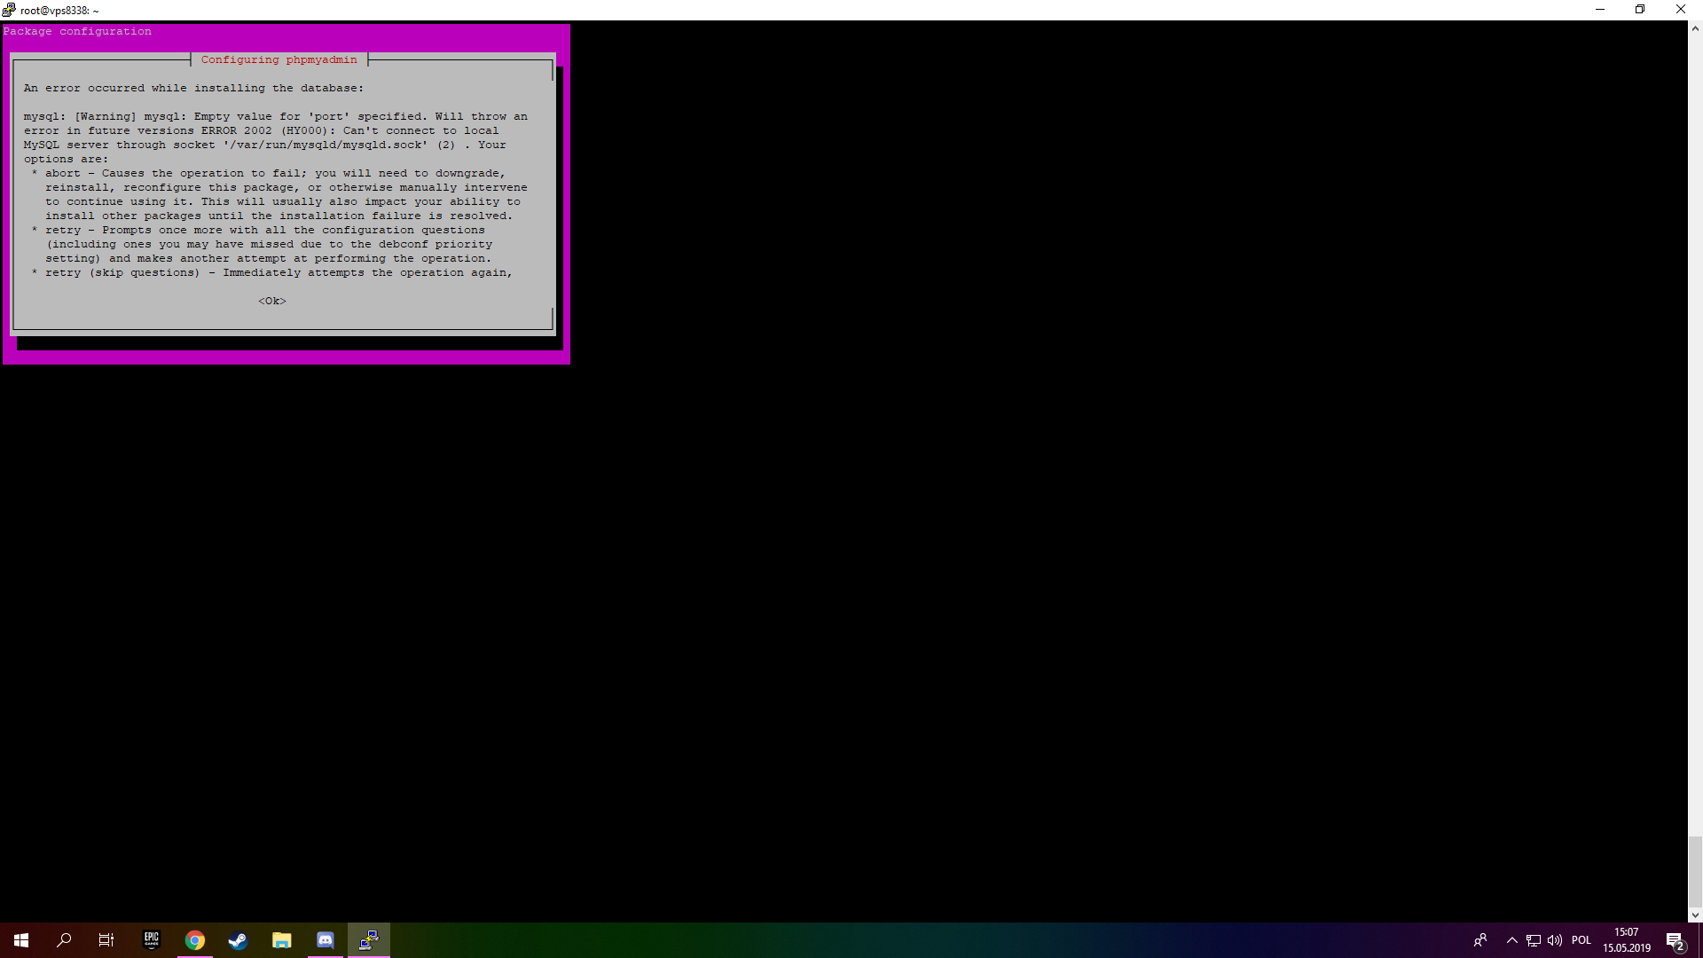This screenshot has width=1703, height=958.
Task: Change POL keyboard input language
Action: 1581,940
